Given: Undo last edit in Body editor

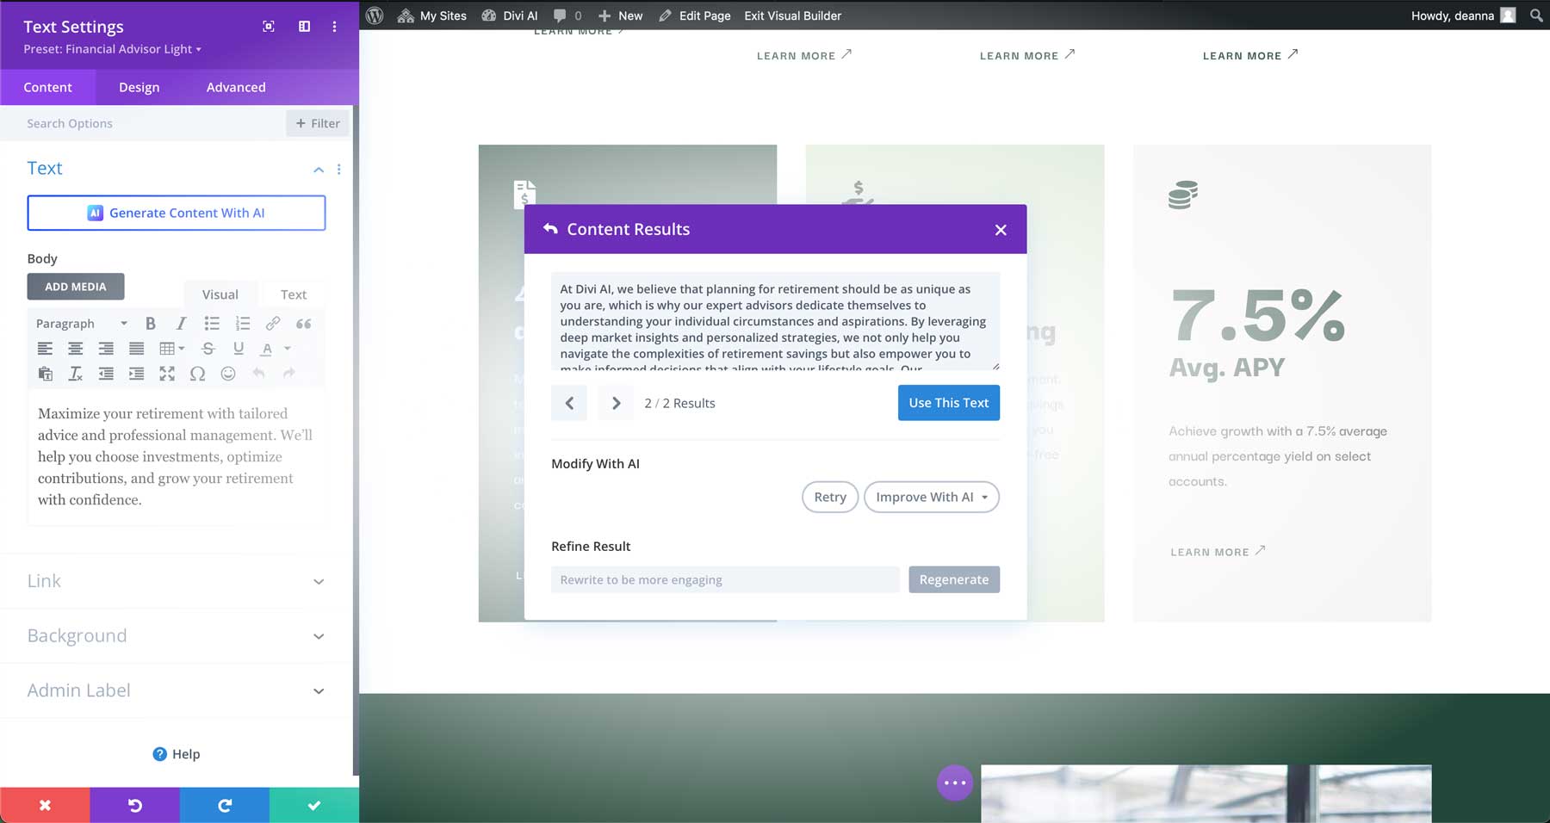Looking at the screenshot, I should coord(258,374).
